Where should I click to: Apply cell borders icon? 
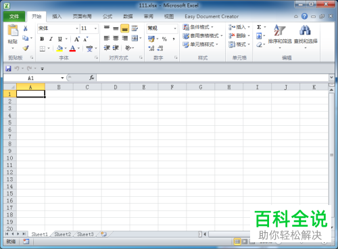click(x=43, y=49)
